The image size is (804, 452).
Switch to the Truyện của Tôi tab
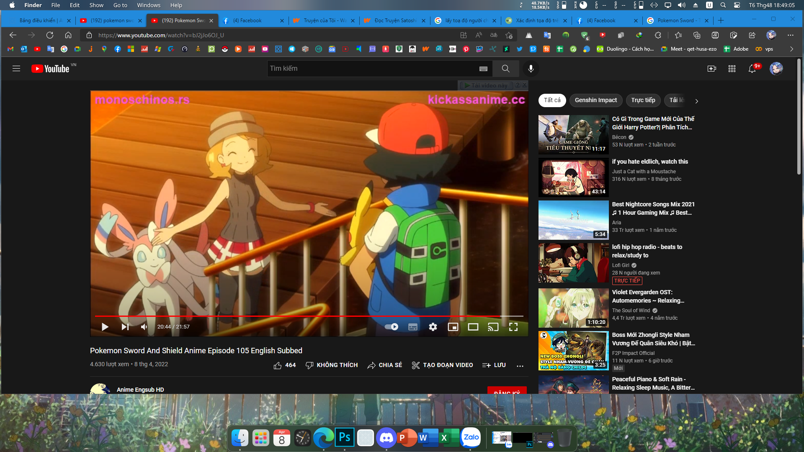pos(323,21)
